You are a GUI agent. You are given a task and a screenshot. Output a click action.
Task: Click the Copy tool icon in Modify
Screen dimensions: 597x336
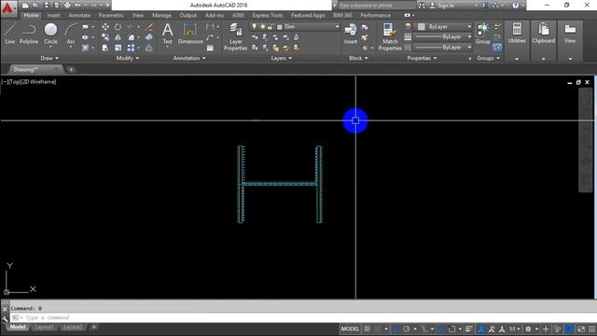[x=105, y=37]
